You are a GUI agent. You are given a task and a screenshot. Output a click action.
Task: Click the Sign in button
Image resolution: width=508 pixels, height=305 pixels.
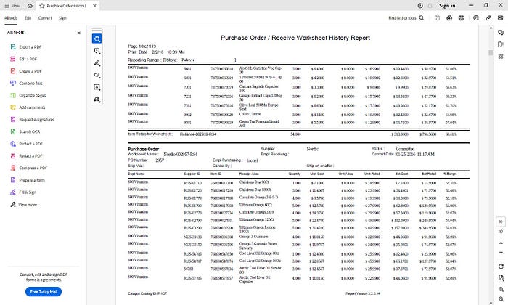point(447,6)
